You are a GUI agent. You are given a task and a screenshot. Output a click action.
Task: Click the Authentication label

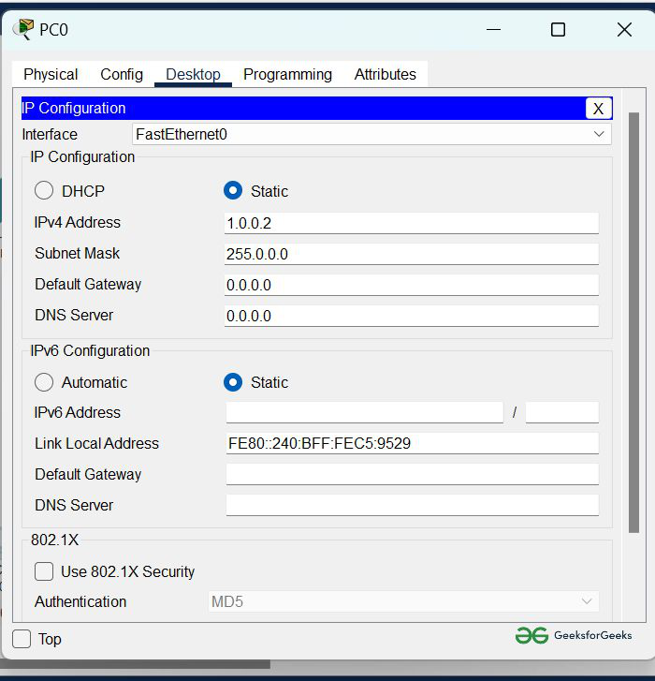point(80,601)
